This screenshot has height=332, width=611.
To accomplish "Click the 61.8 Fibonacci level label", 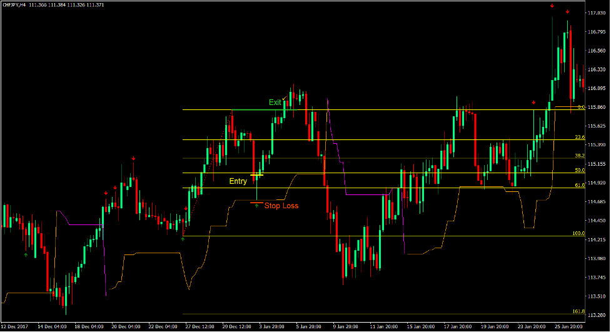I will click(579, 185).
